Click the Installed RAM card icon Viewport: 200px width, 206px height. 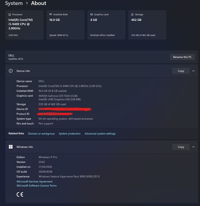[51, 14]
